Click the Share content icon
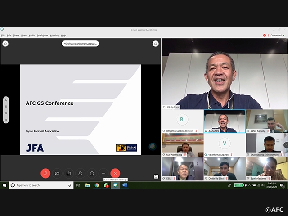 (69, 173)
